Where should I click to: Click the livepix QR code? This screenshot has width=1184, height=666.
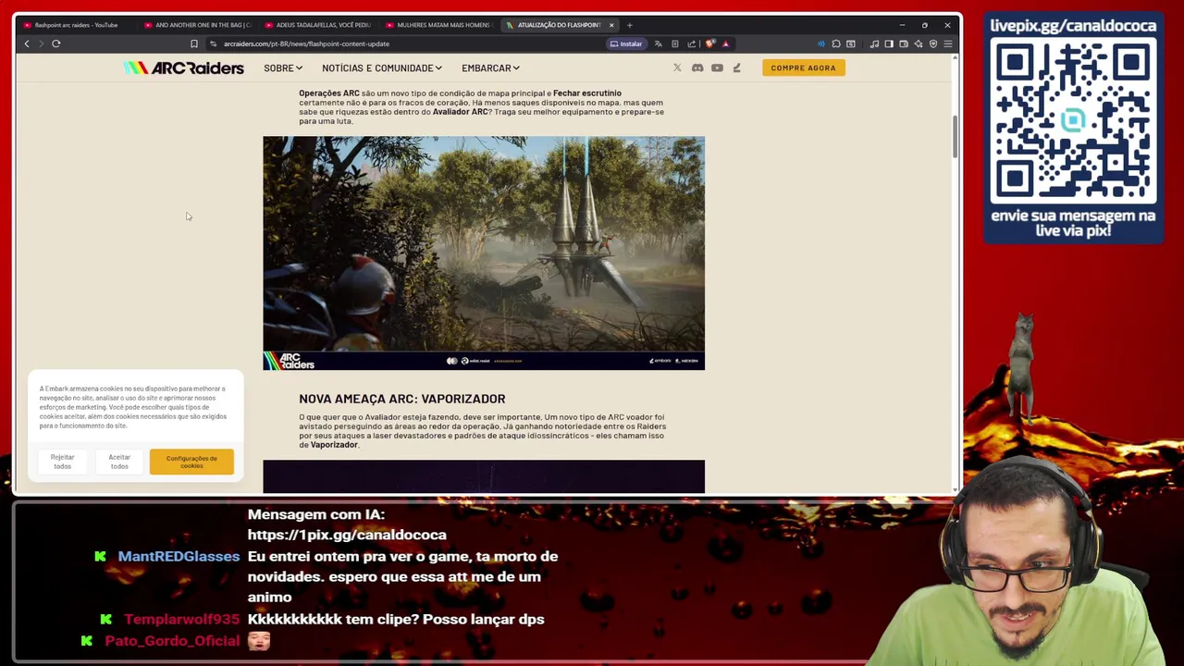(x=1073, y=122)
